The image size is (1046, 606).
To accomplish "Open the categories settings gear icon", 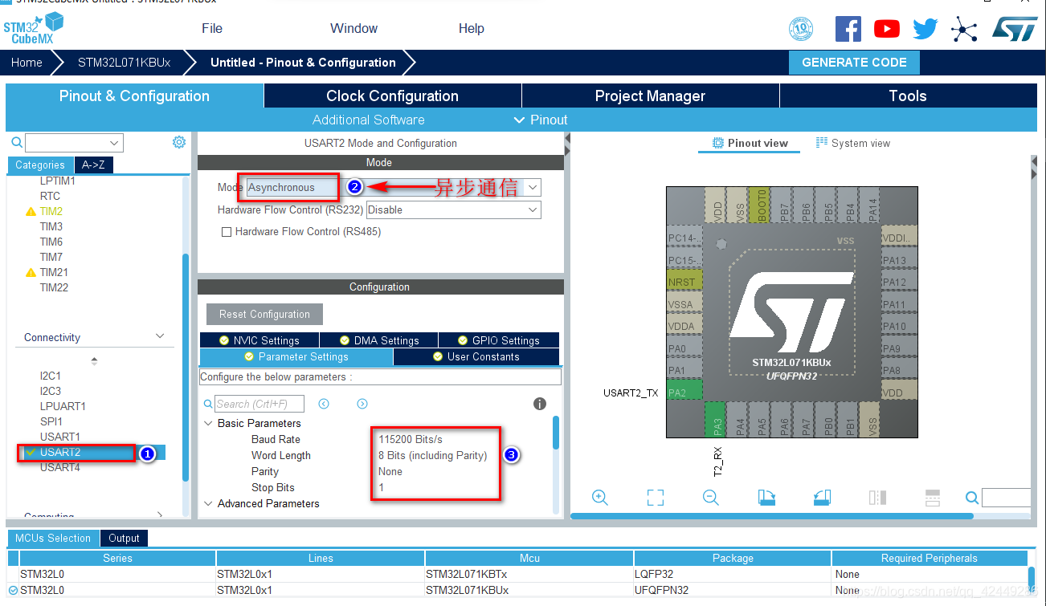I will point(179,142).
